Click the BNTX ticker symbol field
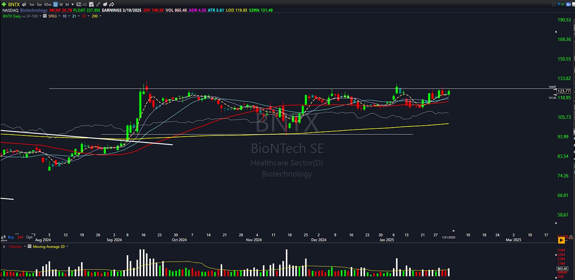This screenshot has width=575, height=280. point(14,4)
